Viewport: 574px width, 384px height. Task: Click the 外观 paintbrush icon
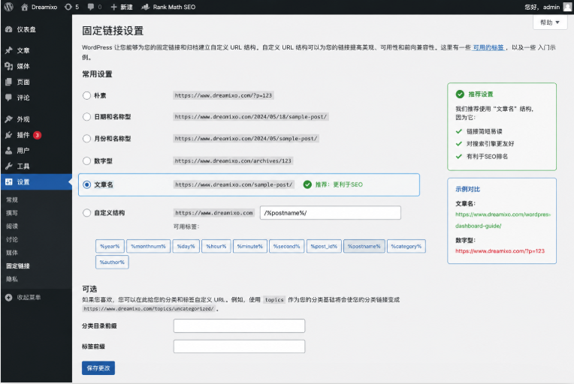tap(9, 119)
